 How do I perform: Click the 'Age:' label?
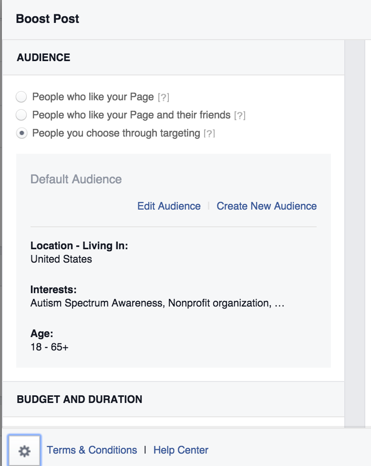coord(41,333)
